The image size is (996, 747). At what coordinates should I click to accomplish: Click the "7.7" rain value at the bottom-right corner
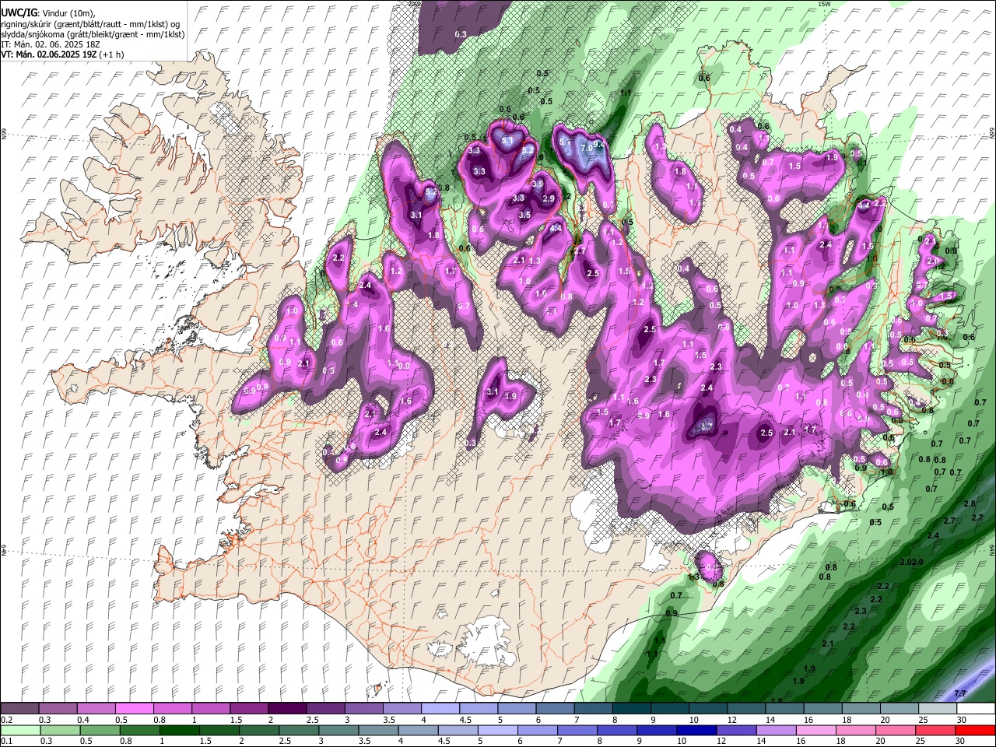click(x=960, y=693)
